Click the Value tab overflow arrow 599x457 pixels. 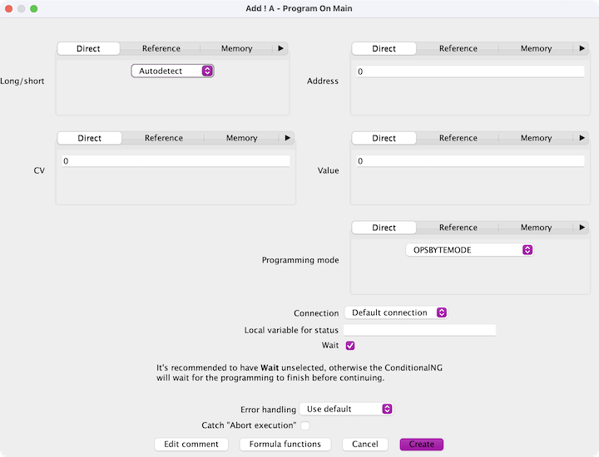pyautogui.click(x=581, y=138)
